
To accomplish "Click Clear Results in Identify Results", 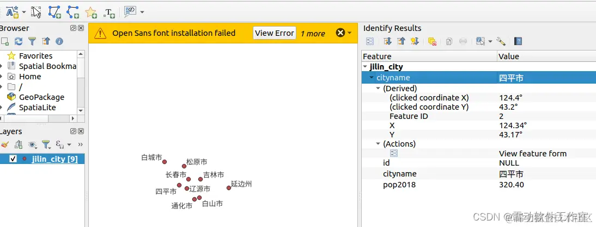I will 432,41.
